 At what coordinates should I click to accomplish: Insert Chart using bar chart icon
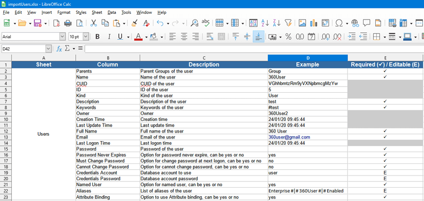point(314,23)
